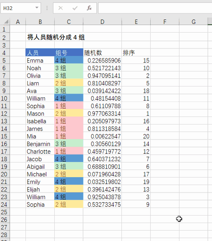Select the cell containing Mia
The width and height of the screenshot is (212, 241).
pyautogui.click(x=40, y=136)
